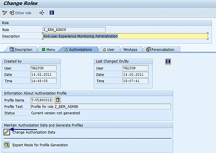Open the Menu tab
Image resolution: width=216 pixels, height=153 pixels.
(x=48, y=50)
